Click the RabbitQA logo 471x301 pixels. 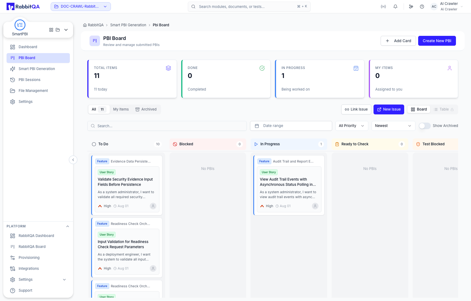23,7
